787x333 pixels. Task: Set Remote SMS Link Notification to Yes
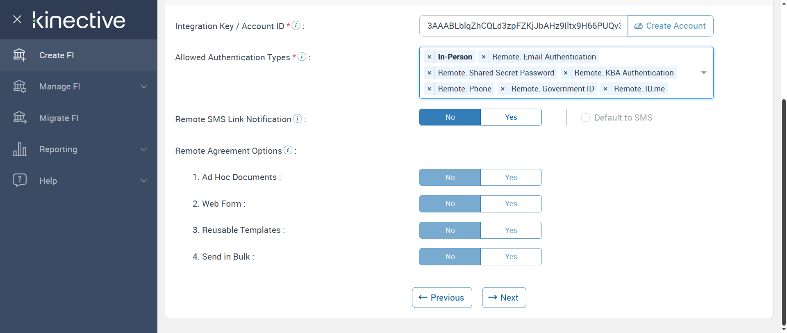click(x=511, y=117)
